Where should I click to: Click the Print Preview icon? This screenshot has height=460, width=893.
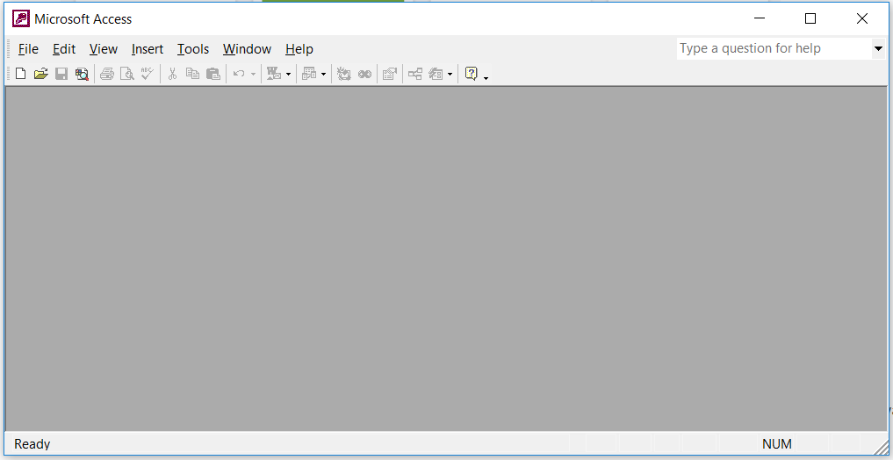click(x=126, y=75)
